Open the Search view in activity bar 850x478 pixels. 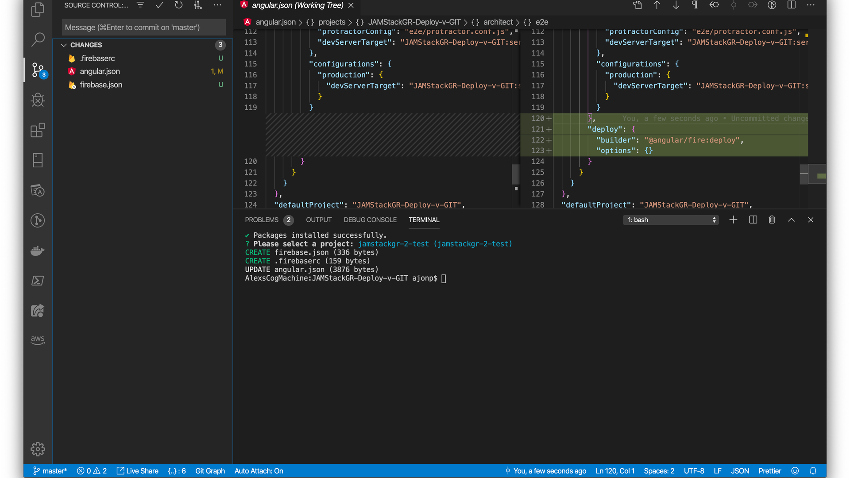[38, 39]
